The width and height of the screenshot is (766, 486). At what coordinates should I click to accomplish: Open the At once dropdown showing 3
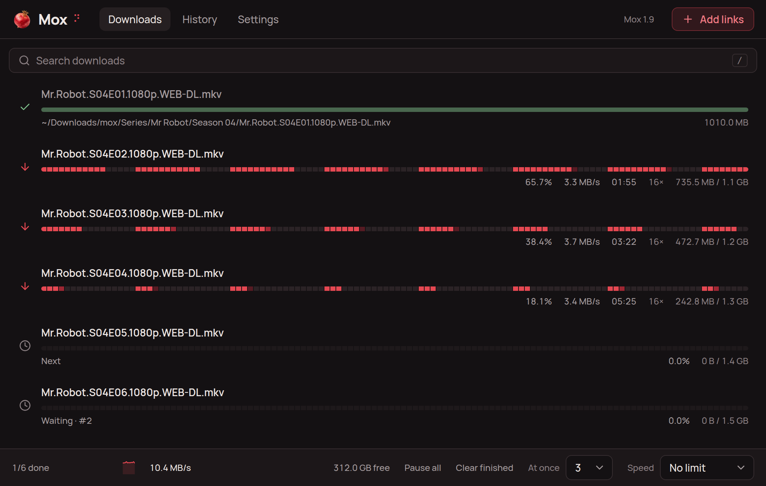pyautogui.click(x=589, y=468)
